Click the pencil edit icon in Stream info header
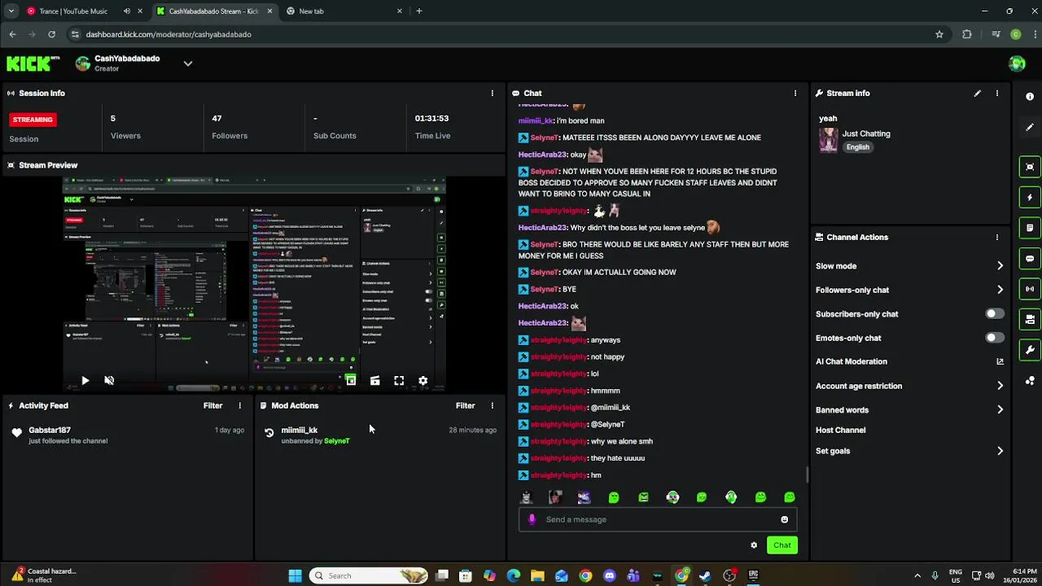The width and height of the screenshot is (1042, 586). [x=978, y=94]
